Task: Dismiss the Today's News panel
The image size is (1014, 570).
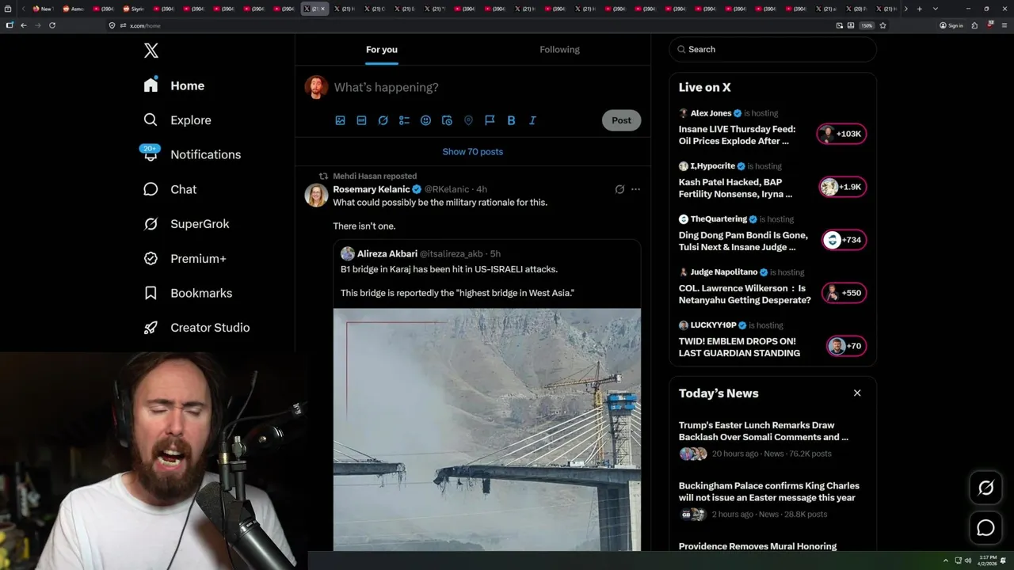Action: (x=857, y=393)
